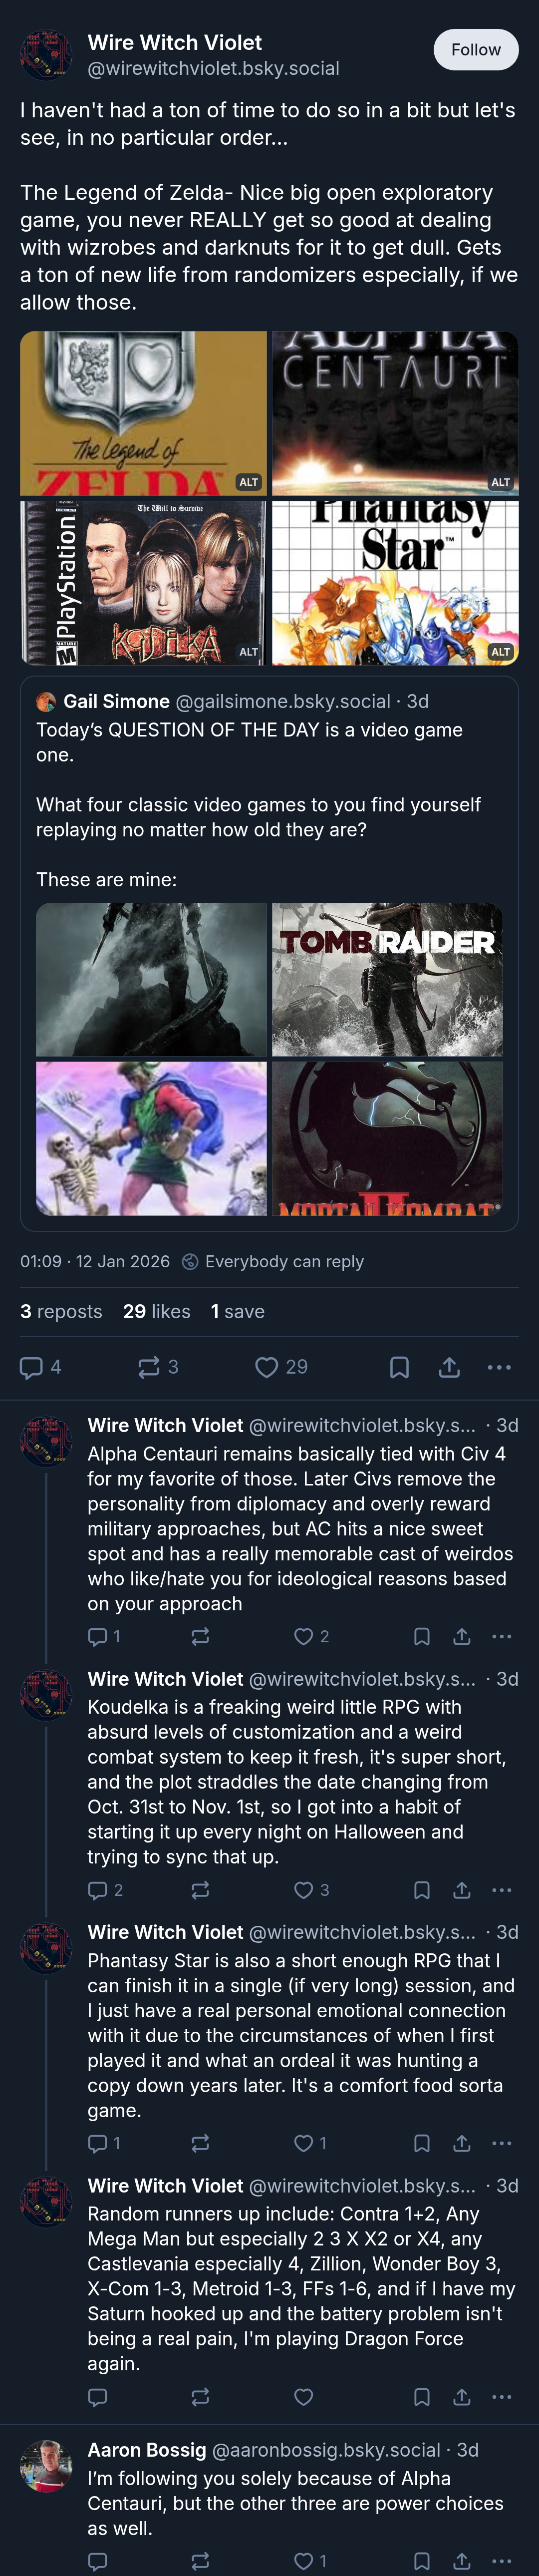Open Aaron Bossig's profile
539x2576 pixels.
click(146, 2450)
